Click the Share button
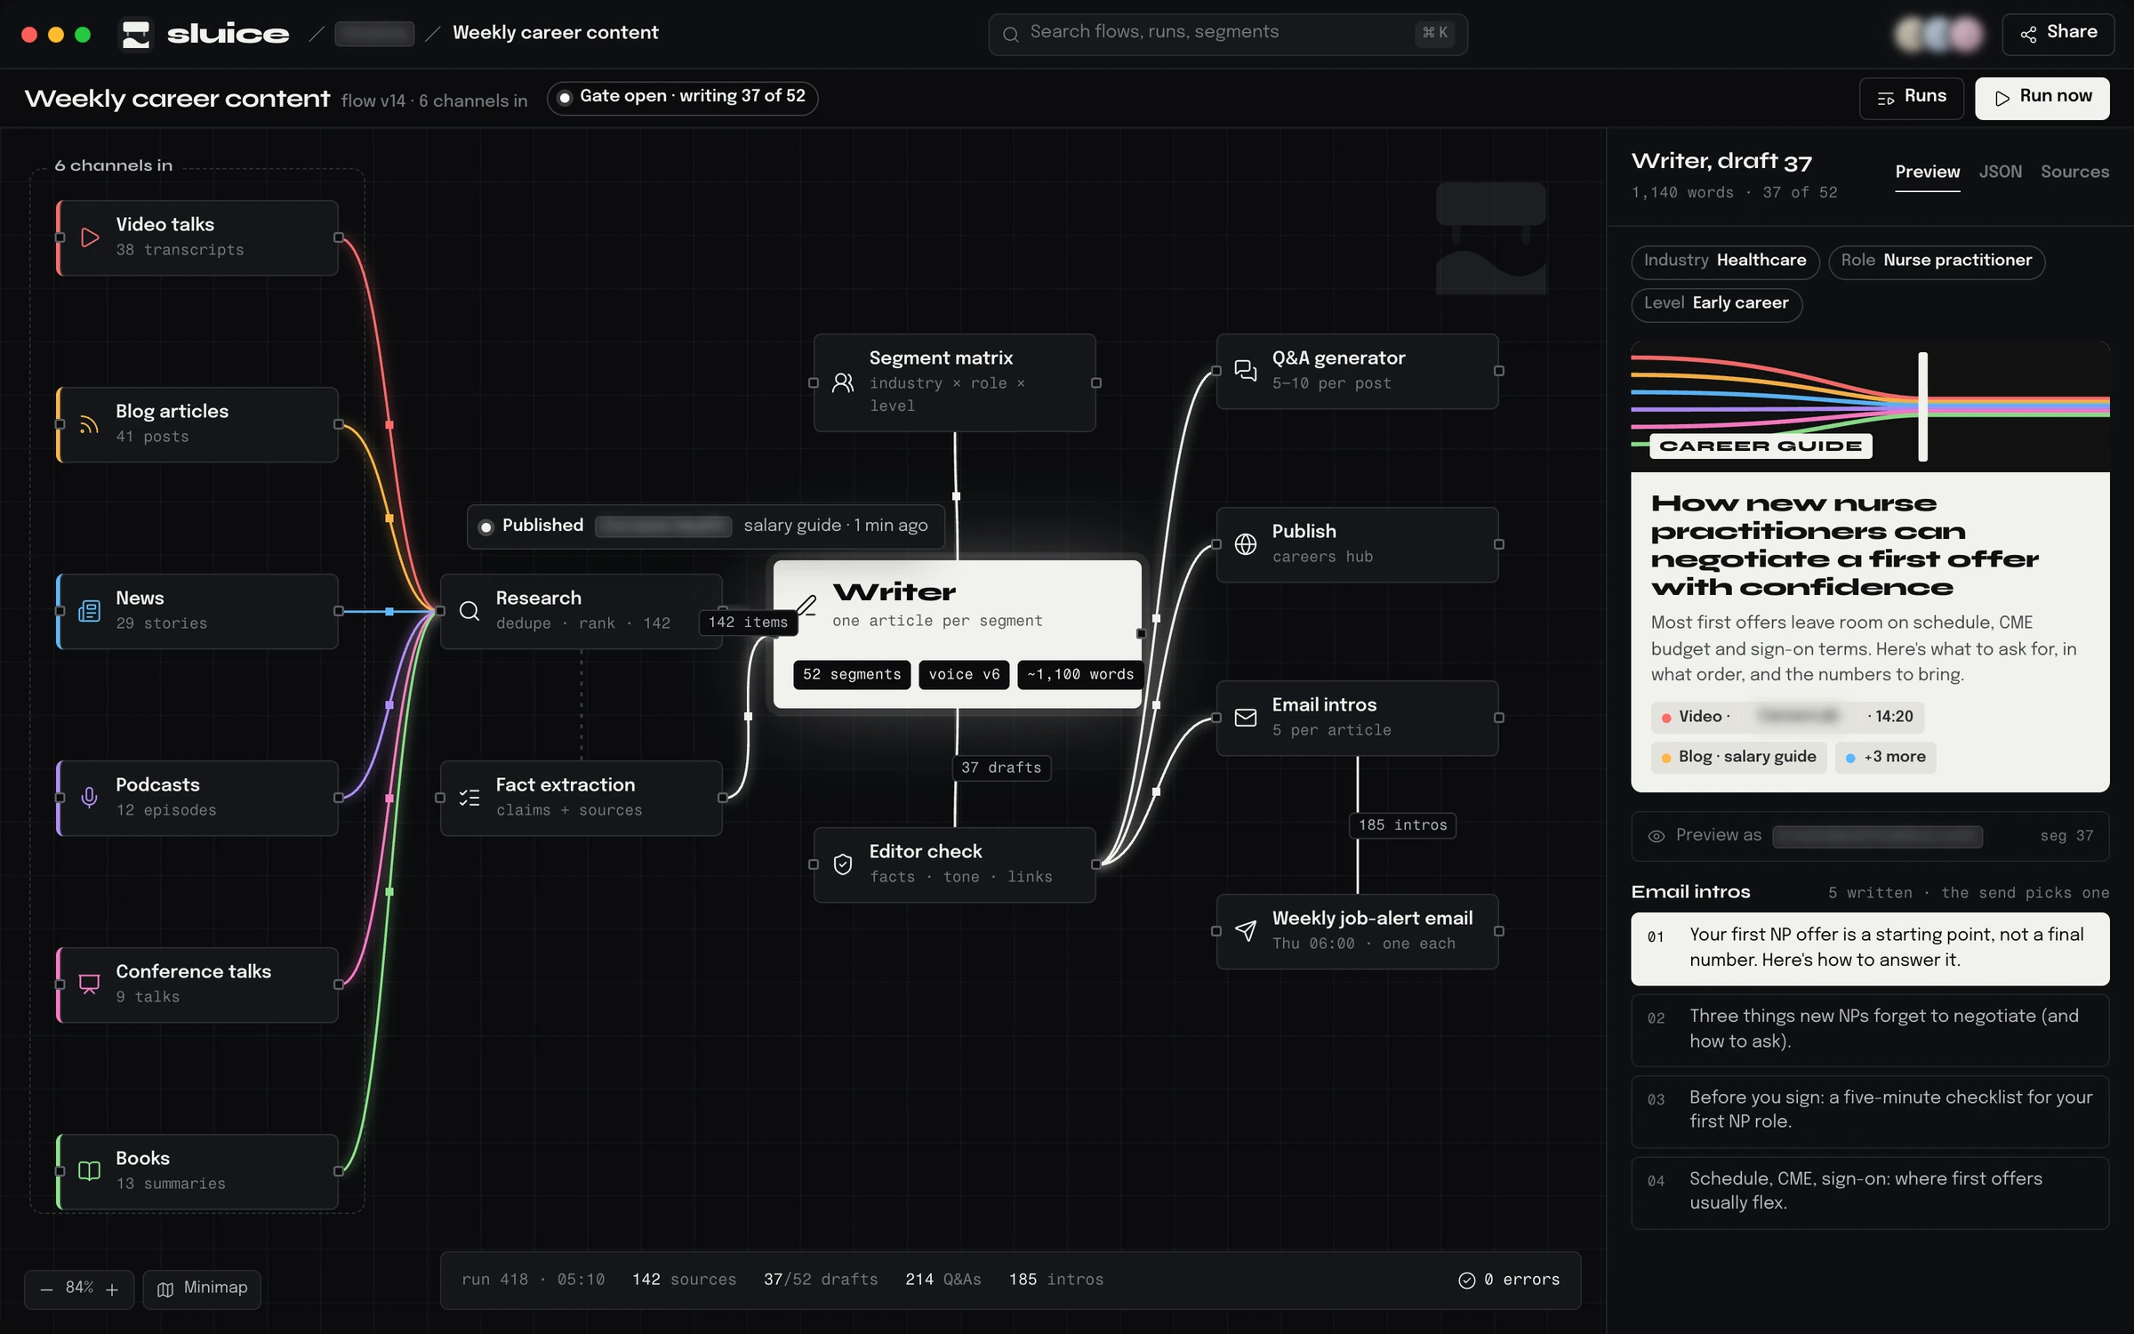The width and height of the screenshot is (2134, 1334). point(2058,34)
